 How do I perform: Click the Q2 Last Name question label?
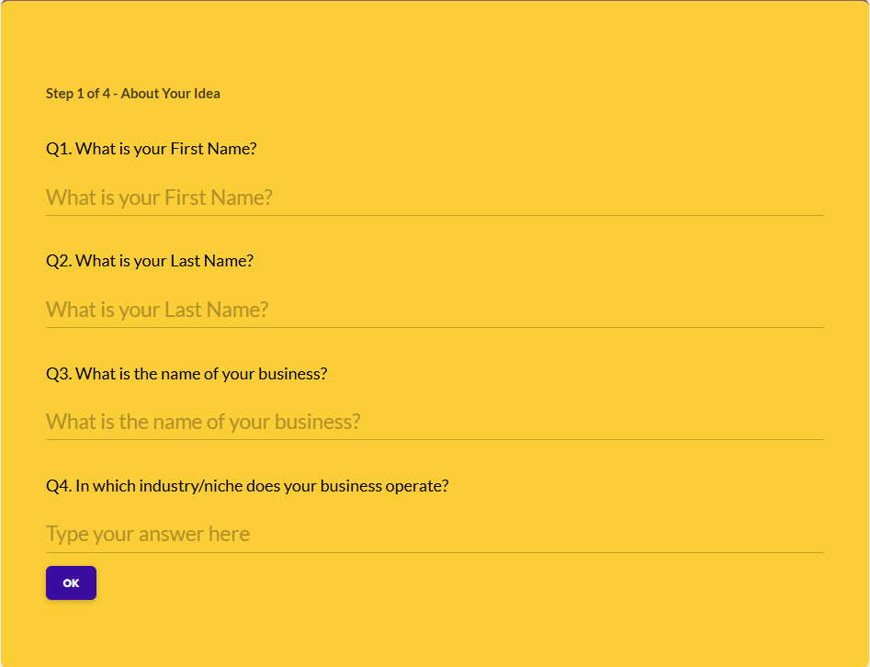pos(150,261)
